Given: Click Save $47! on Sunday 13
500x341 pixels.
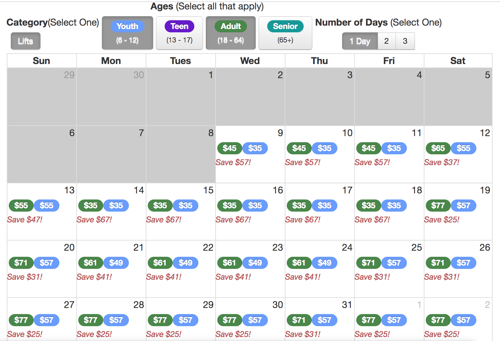Looking at the screenshot, I should point(25,220).
